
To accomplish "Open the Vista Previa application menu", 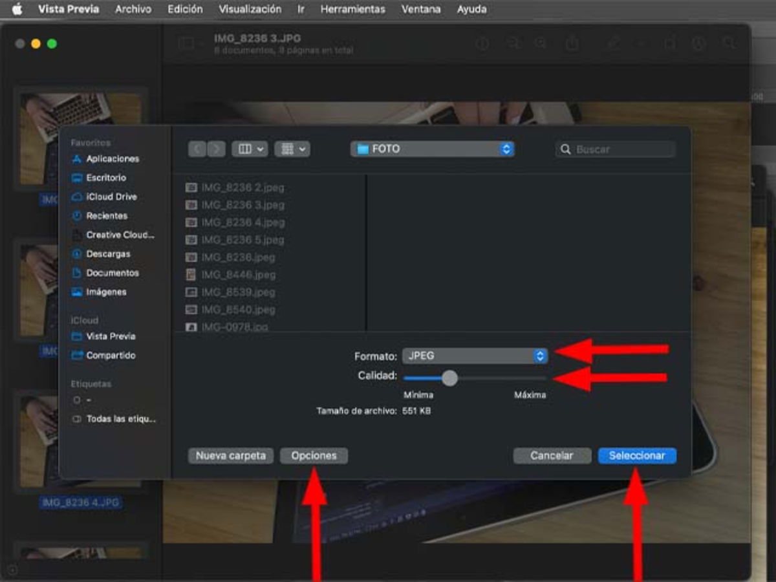I will click(x=69, y=9).
